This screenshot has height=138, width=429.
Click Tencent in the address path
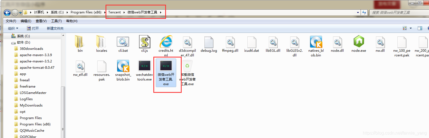point(114,12)
